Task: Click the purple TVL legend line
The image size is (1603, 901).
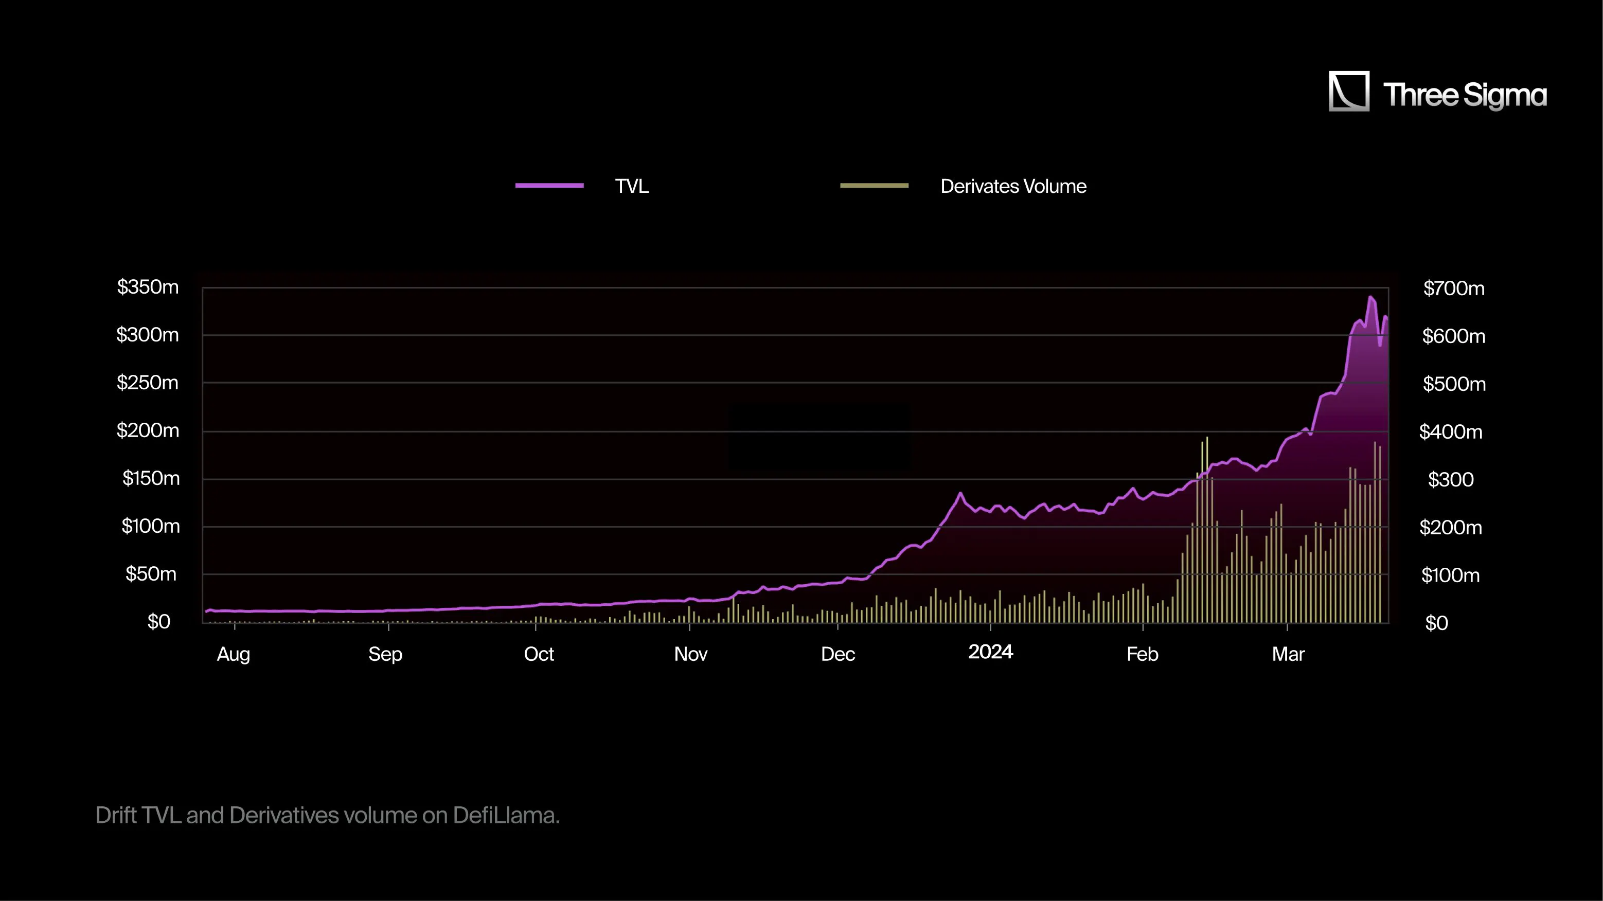Action: 549,186
